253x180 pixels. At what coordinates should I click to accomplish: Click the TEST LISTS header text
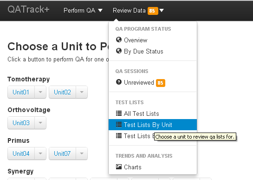130,102
